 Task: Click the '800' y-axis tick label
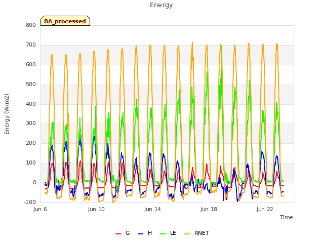[31, 25]
